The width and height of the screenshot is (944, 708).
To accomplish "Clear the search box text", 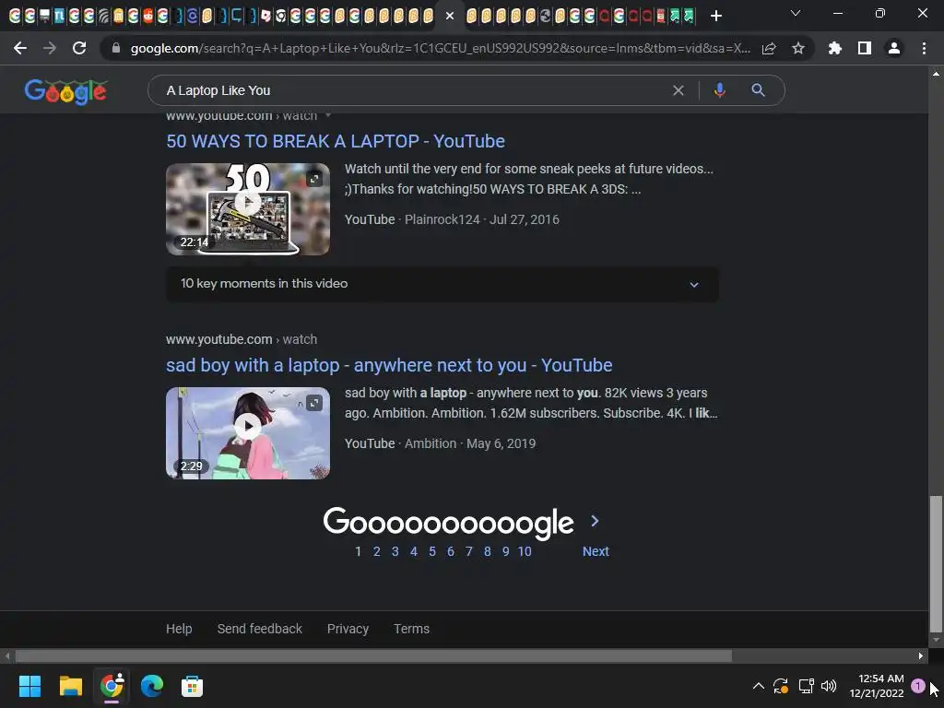I will (678, 90).
